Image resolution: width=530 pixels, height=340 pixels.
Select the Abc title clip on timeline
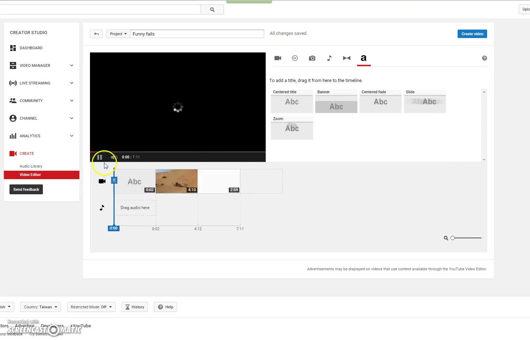(135, 181)
